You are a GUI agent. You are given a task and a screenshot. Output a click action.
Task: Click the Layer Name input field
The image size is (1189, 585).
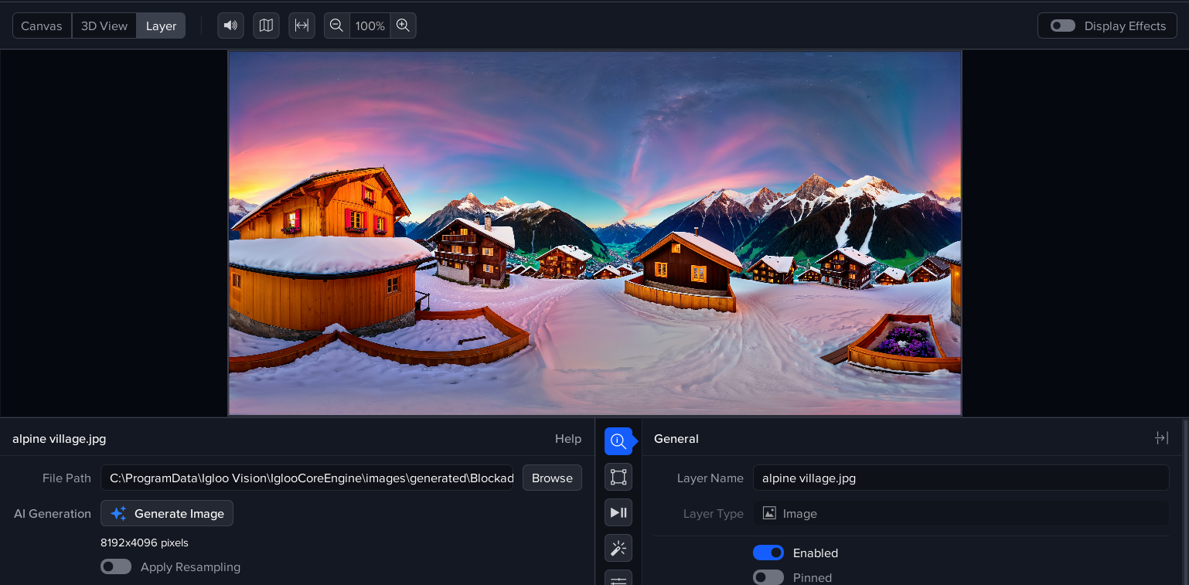click(x=960, y=478)
